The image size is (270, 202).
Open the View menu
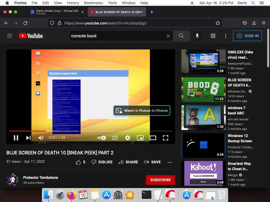coord(58,3)
